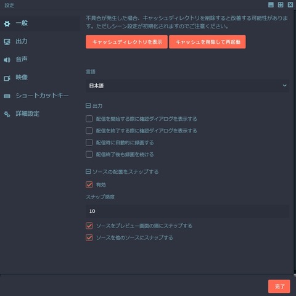Click the スナップ感度 value field
The width and height of the screenshot is (296, 296).
187,211
